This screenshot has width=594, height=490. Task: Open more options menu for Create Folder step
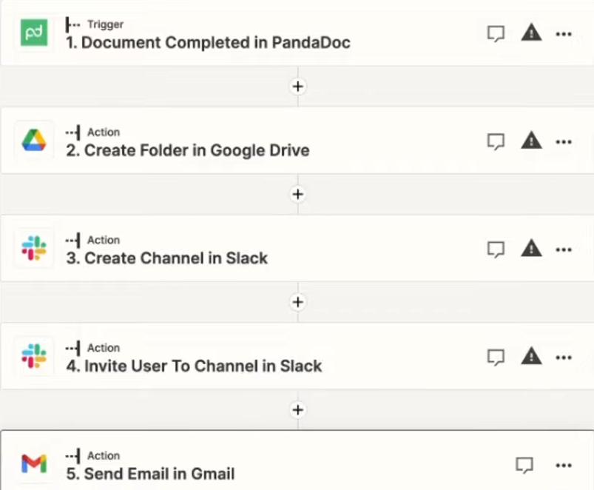(564, 142)
